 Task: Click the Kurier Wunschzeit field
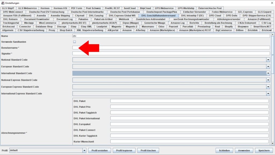click(189, 141)
